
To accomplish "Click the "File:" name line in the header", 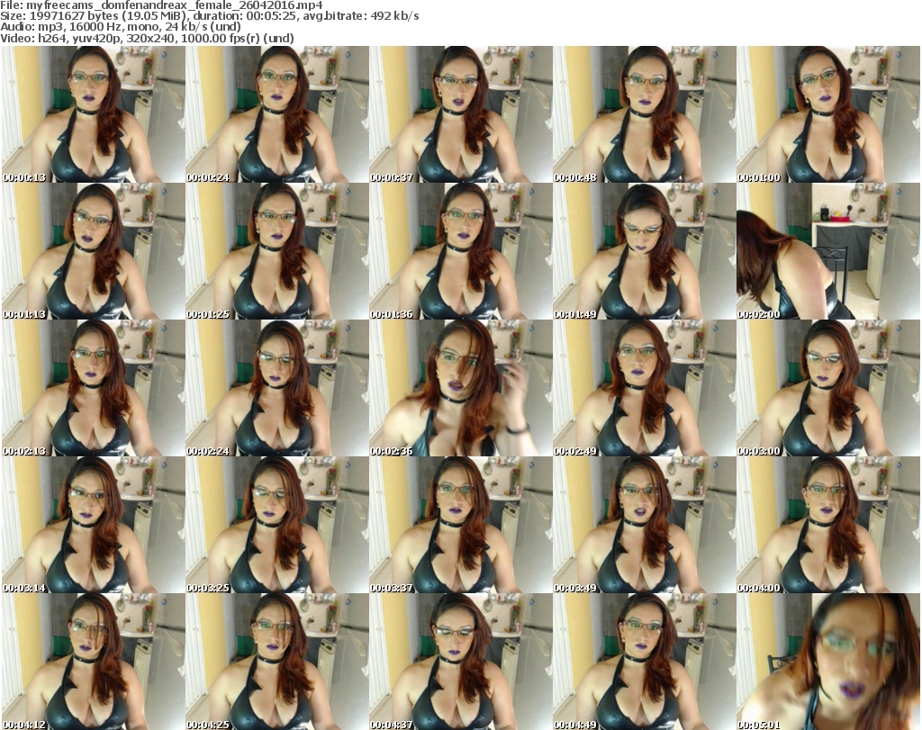I will 162,5.
